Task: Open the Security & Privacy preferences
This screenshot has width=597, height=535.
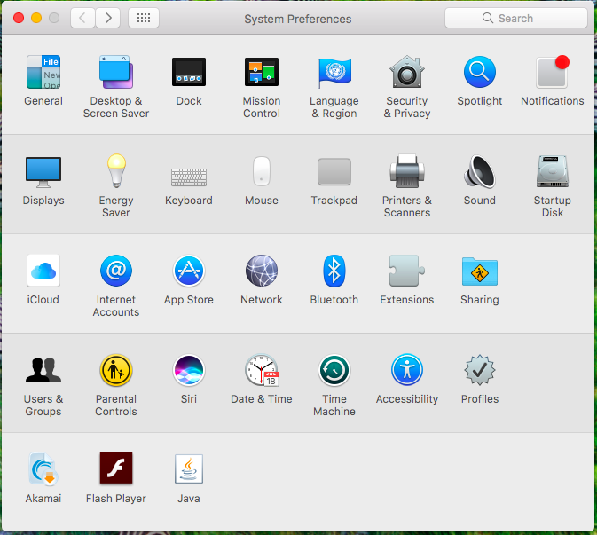Action: [406, 73]
